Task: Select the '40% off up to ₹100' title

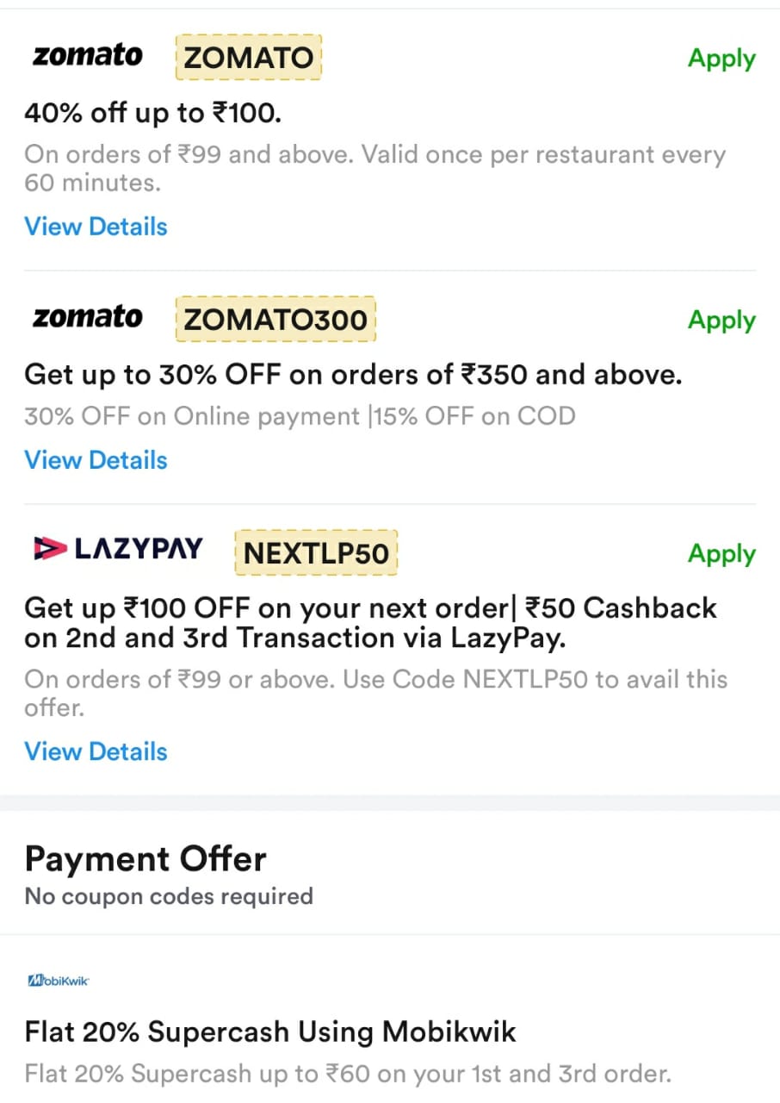Action: click(x=153, y=114)
